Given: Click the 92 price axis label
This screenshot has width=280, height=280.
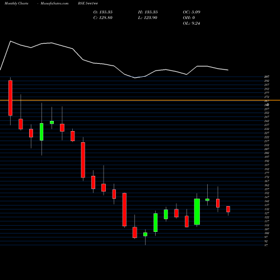Looking at the screenshot, I should point(266,241).
